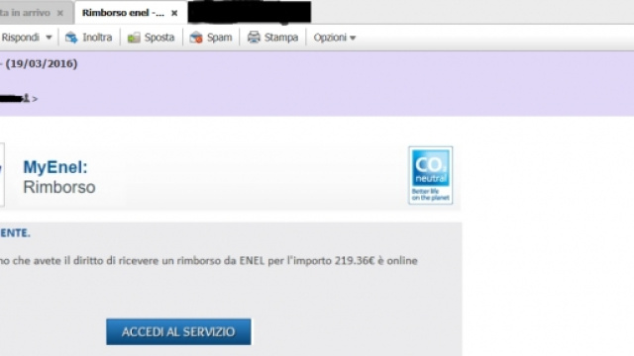Click the Stampa printer icon

pos(254,38)
